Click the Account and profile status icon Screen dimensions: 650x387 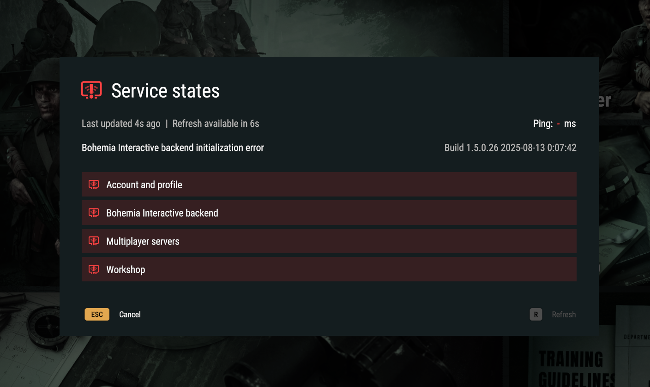pos(94,185)
